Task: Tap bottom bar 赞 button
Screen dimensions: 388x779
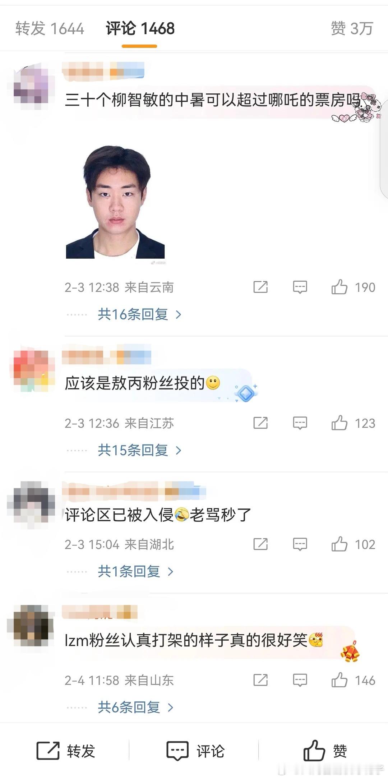Action: tap(325, 751)
